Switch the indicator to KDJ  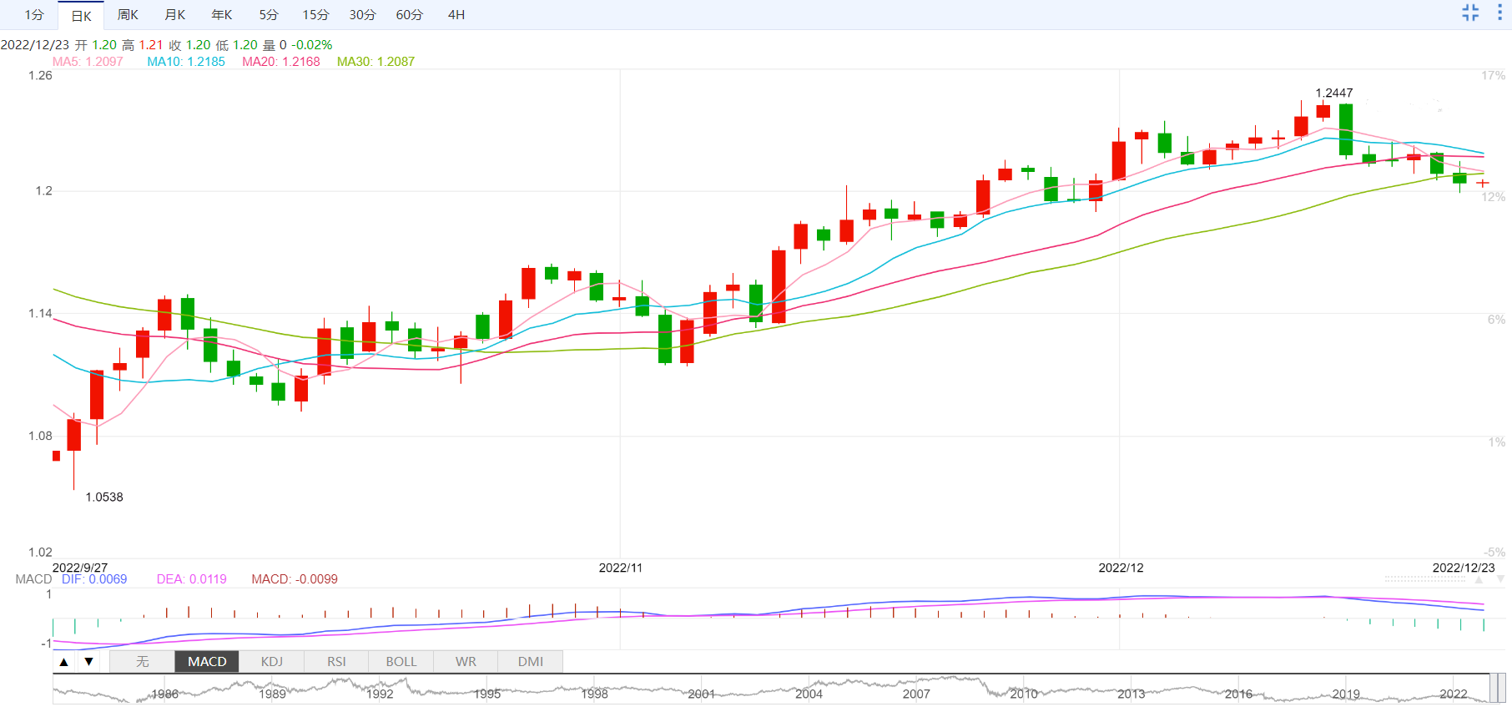272,662
